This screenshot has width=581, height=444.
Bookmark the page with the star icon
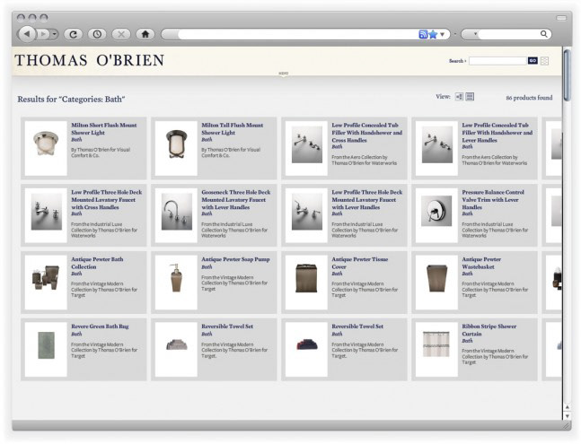[x=433, y=34]
